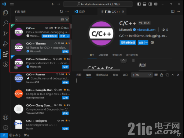
Task: Open the extensions filter funnel
Action: tap(67, 19)
